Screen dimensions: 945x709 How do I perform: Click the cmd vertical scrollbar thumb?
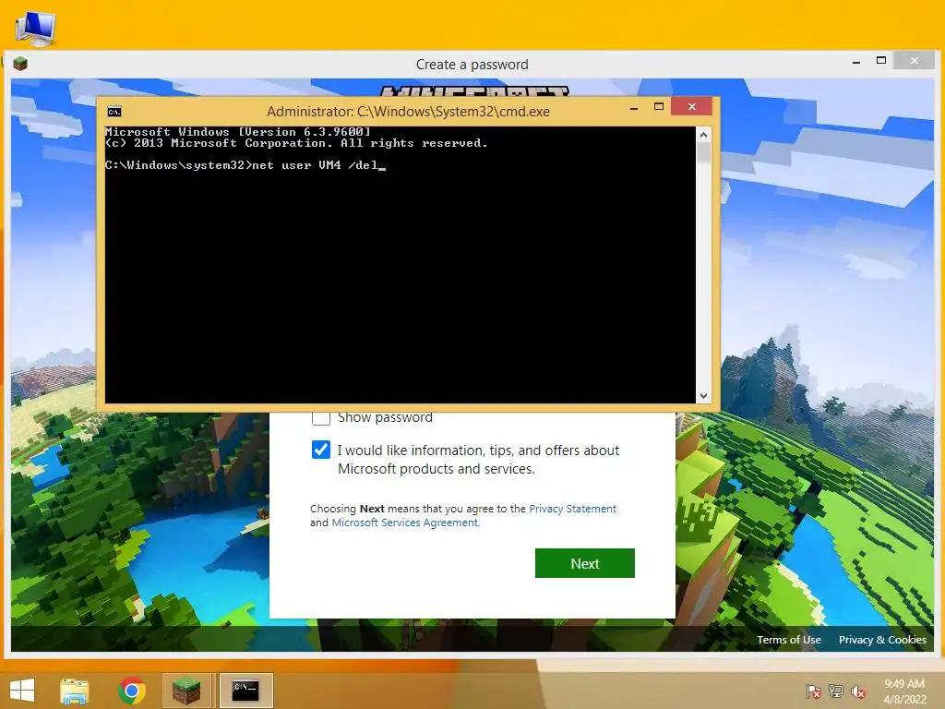tap(703, 152)
